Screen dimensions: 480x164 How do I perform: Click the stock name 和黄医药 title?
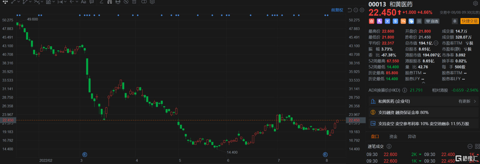(400, 4)
